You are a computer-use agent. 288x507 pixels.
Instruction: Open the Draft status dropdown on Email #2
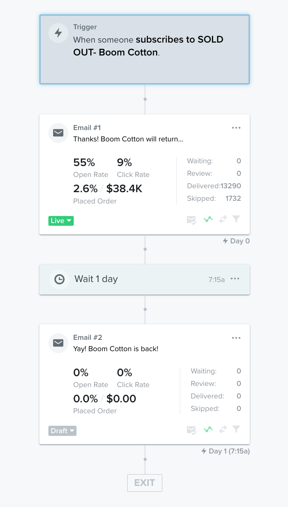coord(62,431)
